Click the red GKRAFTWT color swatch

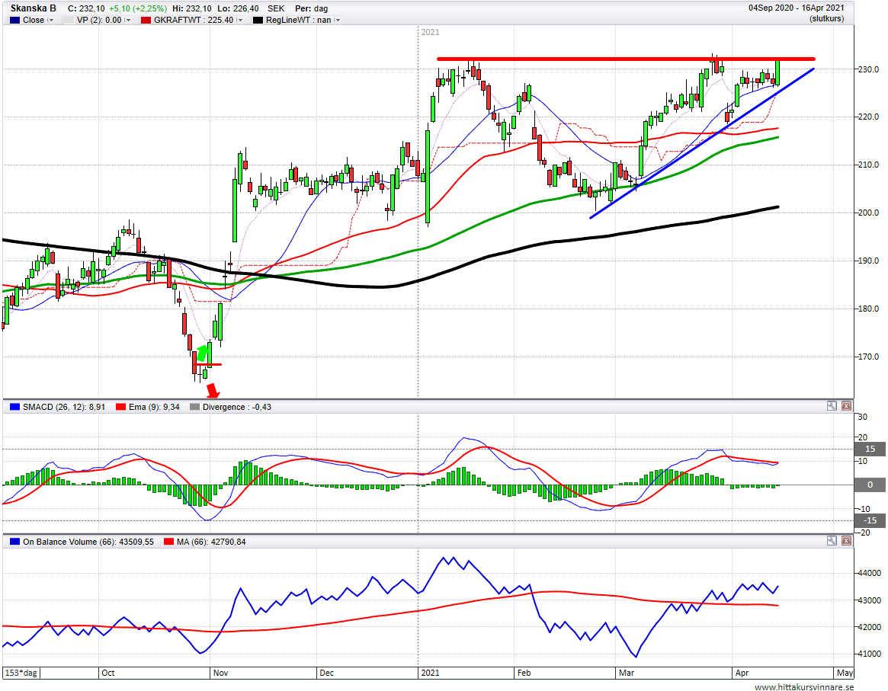pyautogui.click(x=146, y=20)
